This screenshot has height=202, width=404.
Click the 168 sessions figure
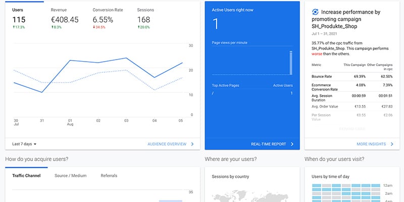tap(143, 20)
